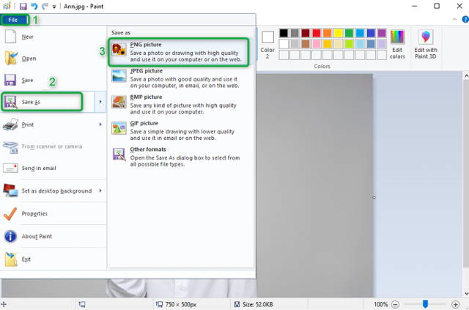Click the JPEG picture landscape icon
This screenshot has height=310, width=469.
pos(119,75)
